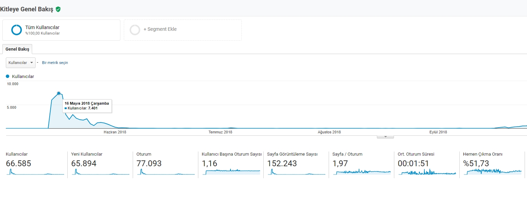Viewport: 527px width, 197px height.
Task: Click the blue Tüm Kullanıcılar donut icon
Action: pyautogui.click(x=16, y=30)
